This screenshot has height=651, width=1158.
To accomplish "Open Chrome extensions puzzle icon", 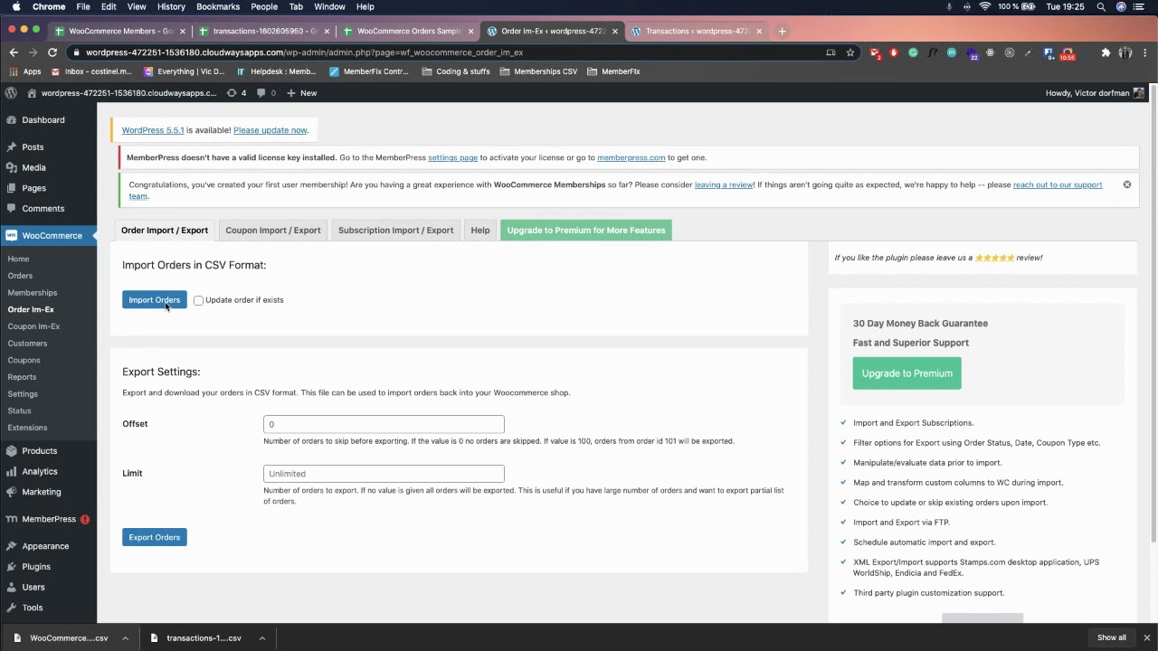I will pyautogui.click(x=1106, y=52).
